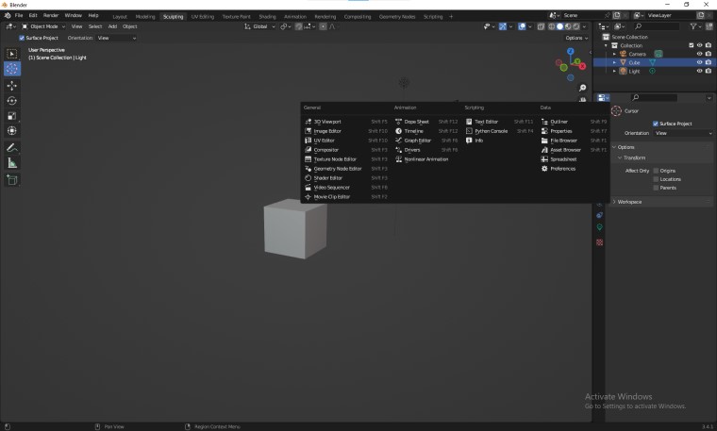Open the Object Mode dropdown
Screen dimensions: 717x431
click(43, 26)
